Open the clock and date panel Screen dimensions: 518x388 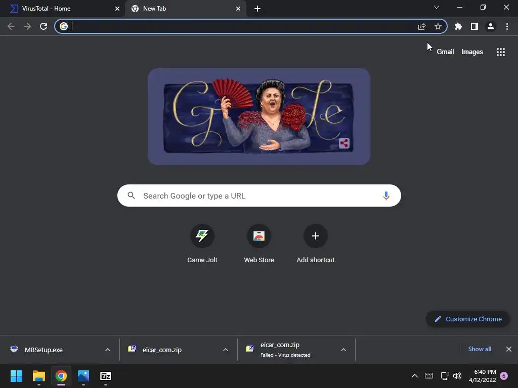tap(482, 376)
